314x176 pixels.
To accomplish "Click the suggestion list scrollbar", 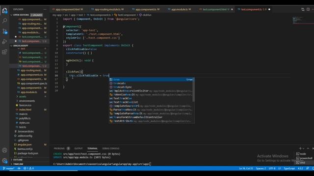I will tap(193, 90).
